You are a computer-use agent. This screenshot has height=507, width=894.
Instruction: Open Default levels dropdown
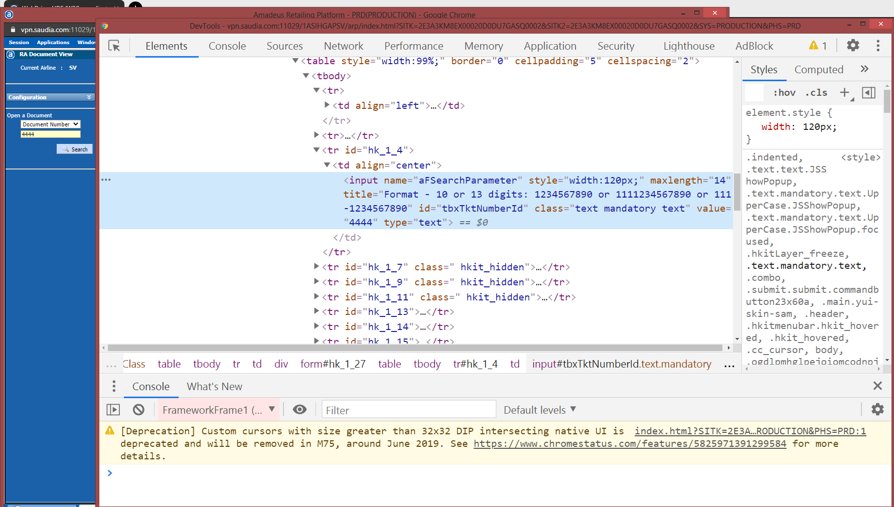(x=539, y=410)
